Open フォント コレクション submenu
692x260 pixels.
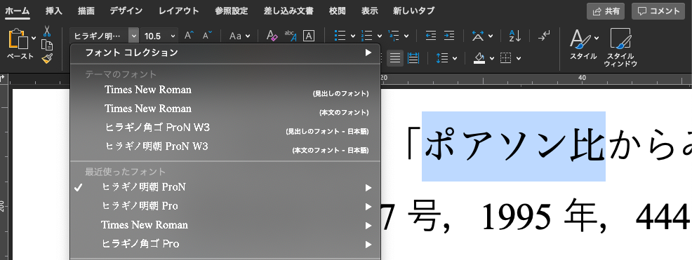(x=225, y=53)
